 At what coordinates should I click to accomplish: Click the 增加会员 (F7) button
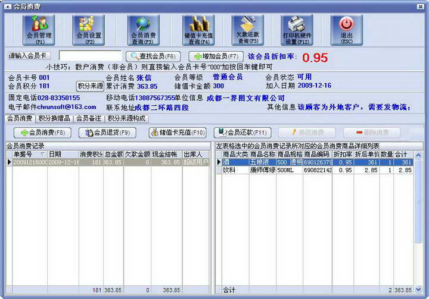(x=216, y=56)
